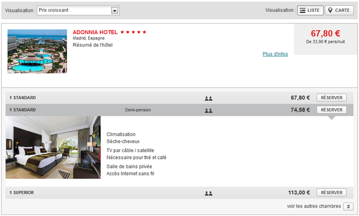Click the occupancy icon on the 67,80 € row

coord(208,98)
